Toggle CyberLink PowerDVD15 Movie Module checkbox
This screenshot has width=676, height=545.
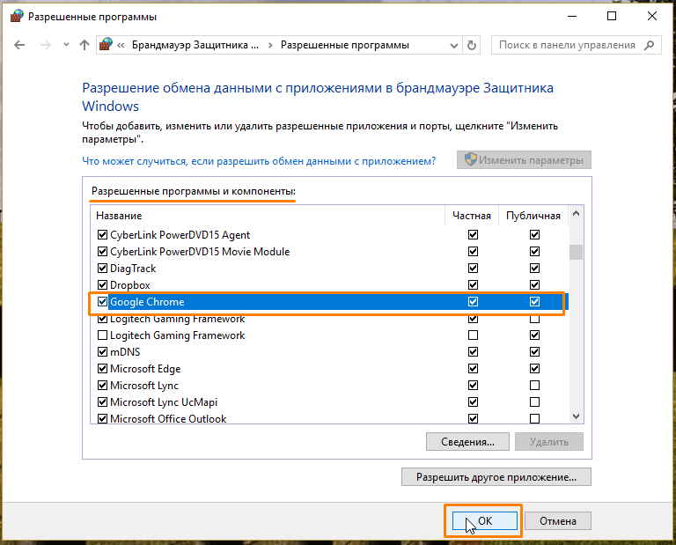[102, 252]
